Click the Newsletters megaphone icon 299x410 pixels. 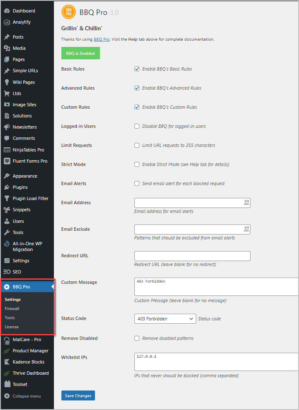pyautogui.click(x=7, y=127)
